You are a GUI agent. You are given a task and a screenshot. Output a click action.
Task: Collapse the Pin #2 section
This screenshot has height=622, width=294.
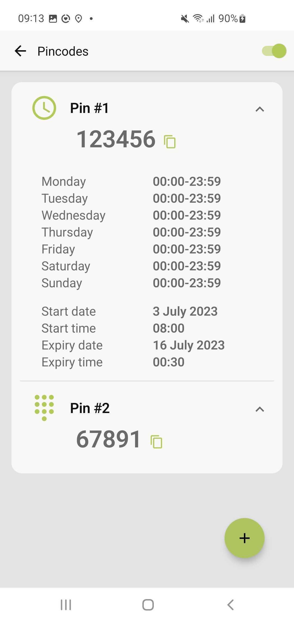click(260, 409)
